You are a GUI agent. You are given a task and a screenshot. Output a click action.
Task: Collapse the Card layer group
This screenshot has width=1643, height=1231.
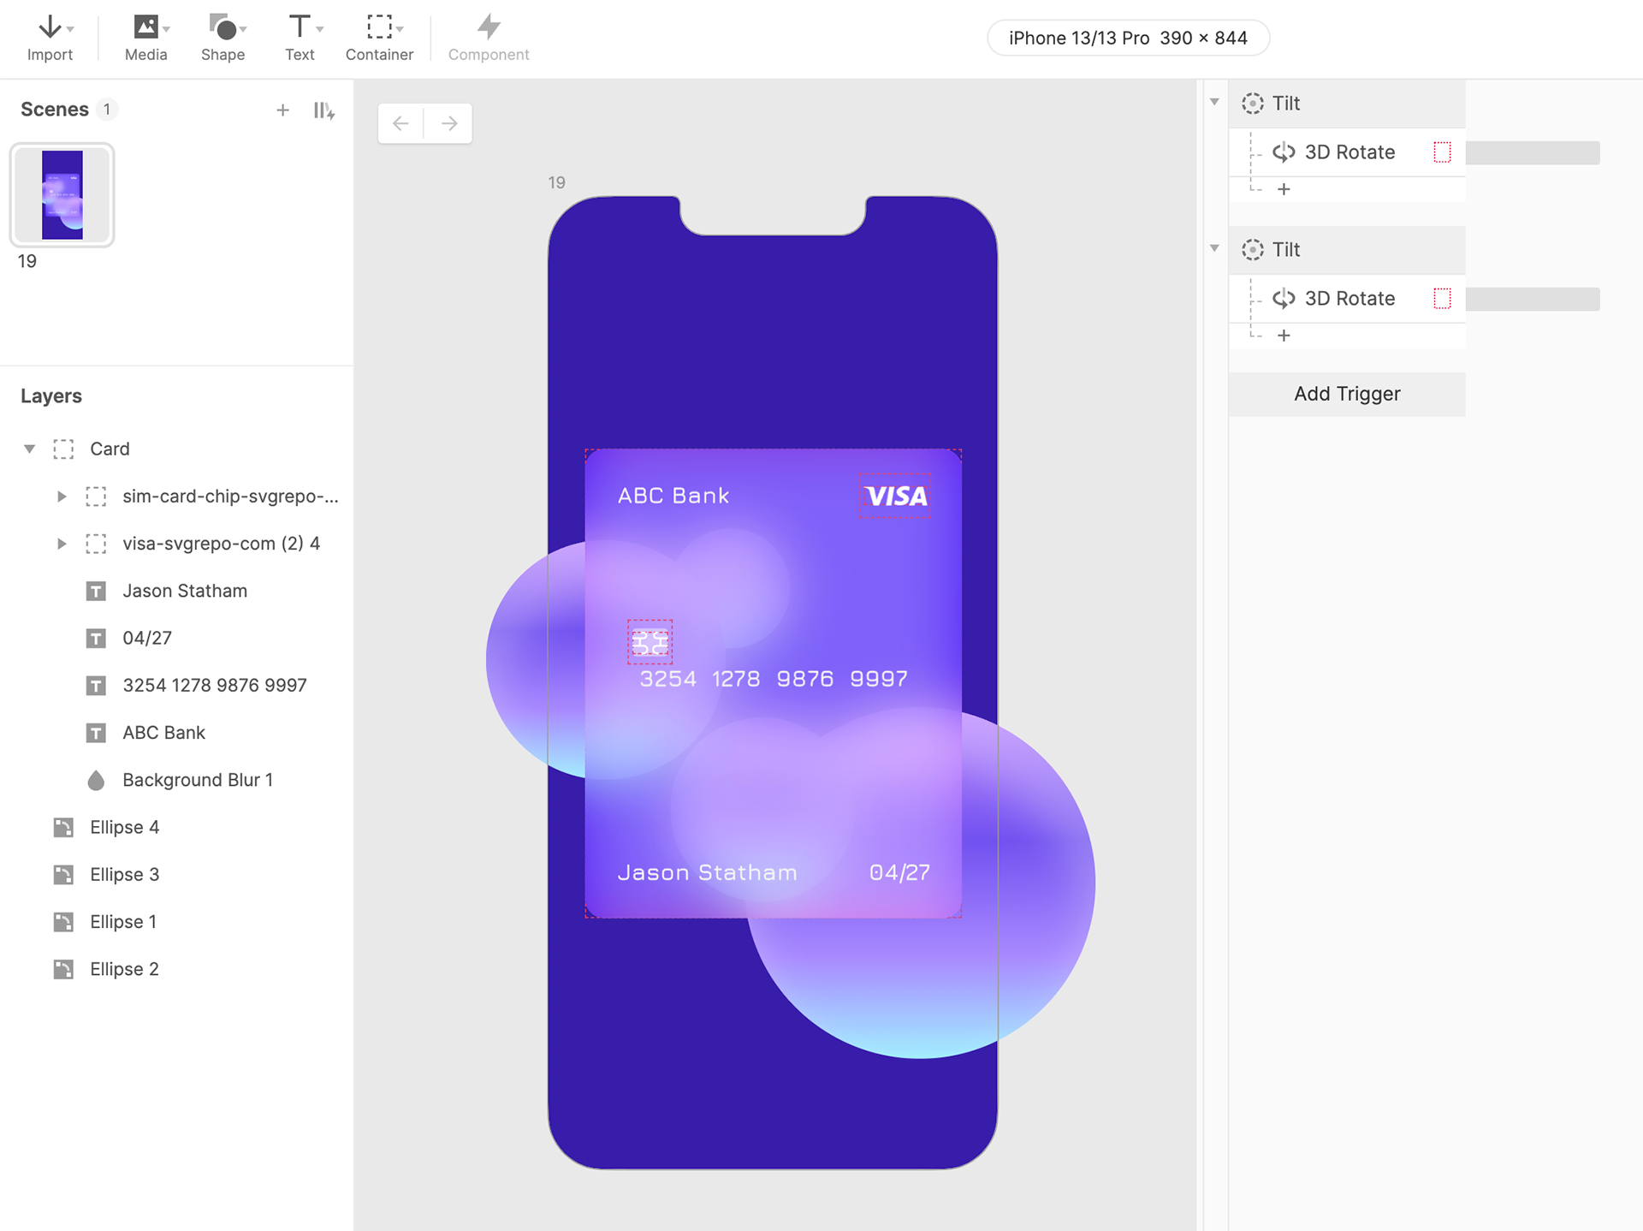pos(29,449)
